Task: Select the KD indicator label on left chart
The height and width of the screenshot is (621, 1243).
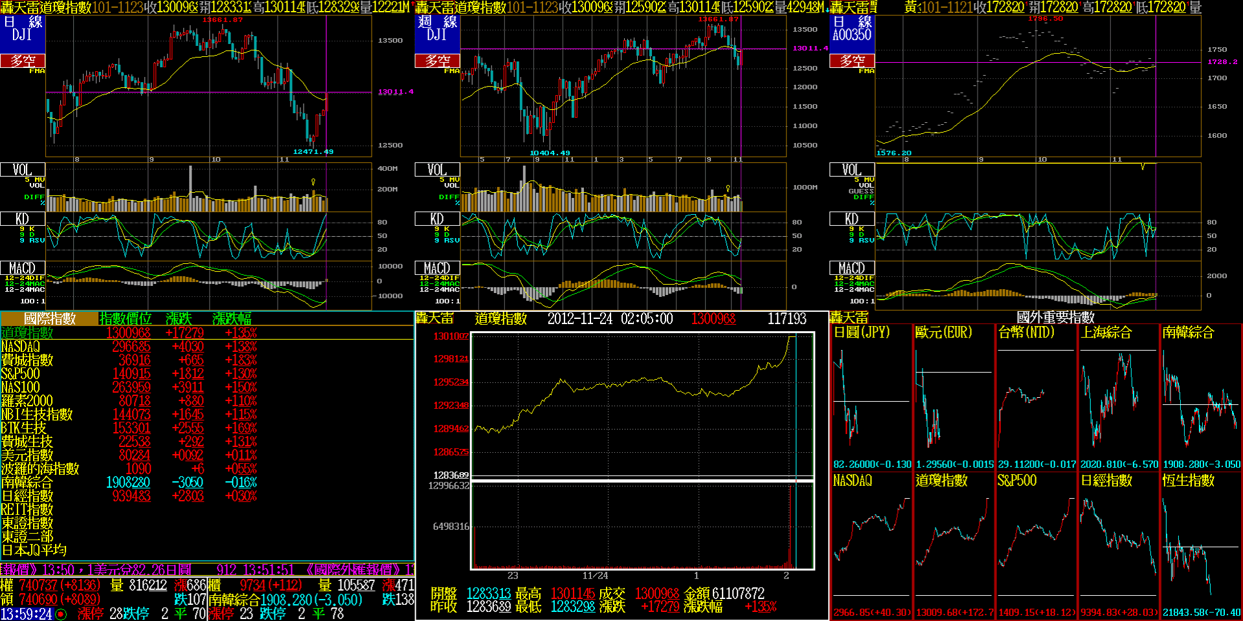Action: [x=23, y=219]
